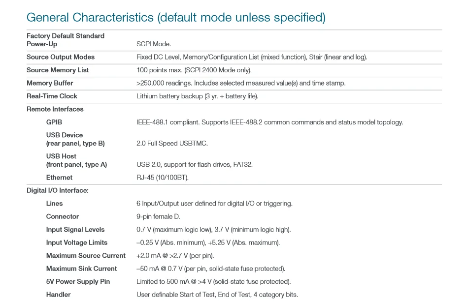Click the USB Device rear panel label
Screen dimensions: 468x301
pyautogui.click(x=75, y=139)
